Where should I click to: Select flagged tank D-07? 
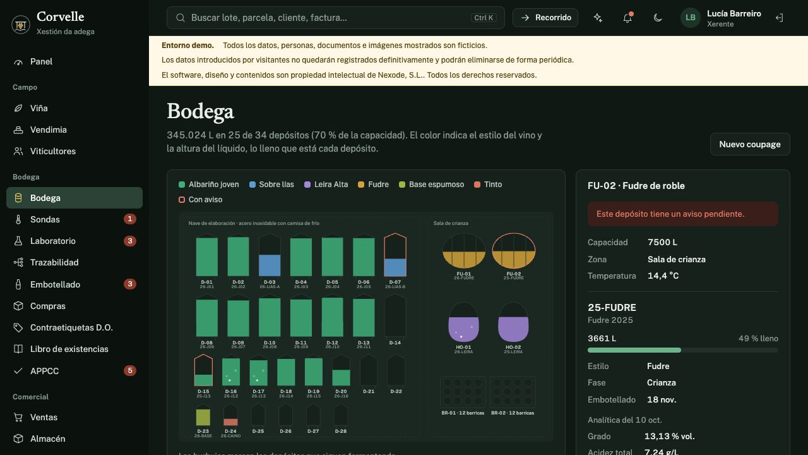[x=395, y=261]
